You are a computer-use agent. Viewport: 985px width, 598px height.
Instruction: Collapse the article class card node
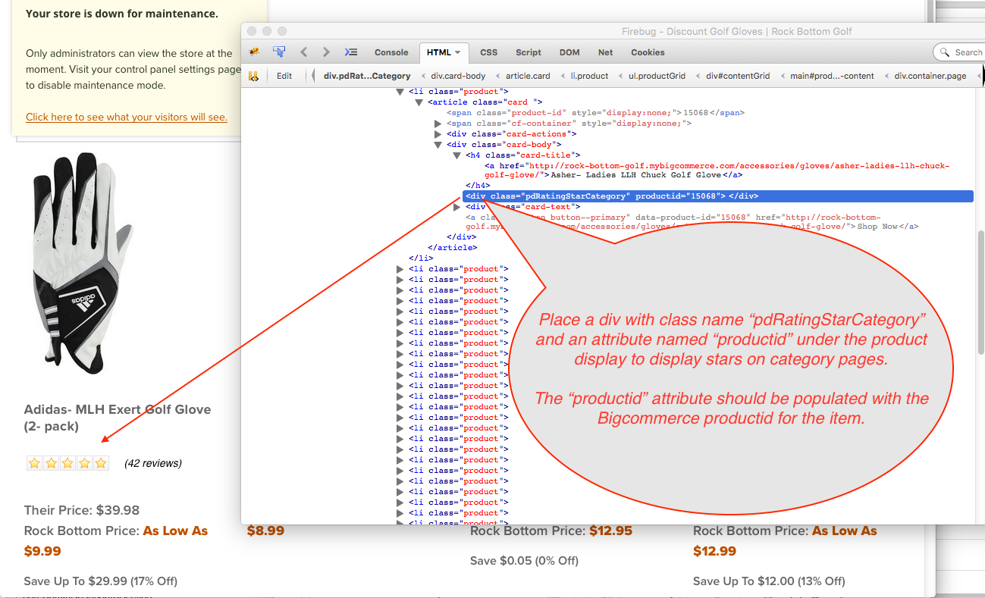pyautogui.click(x=419, y=102)
